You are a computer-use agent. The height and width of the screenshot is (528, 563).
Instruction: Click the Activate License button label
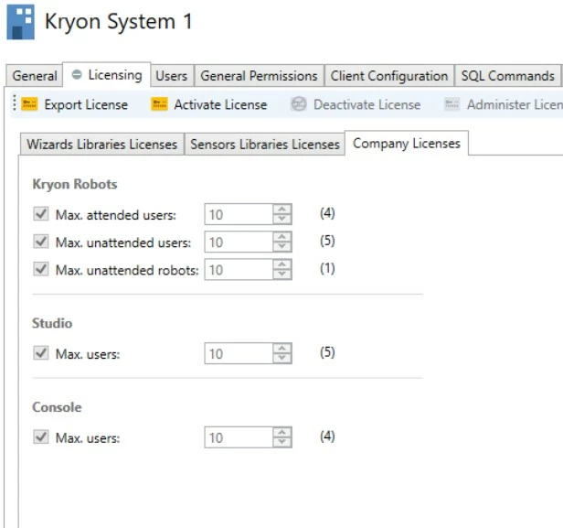coord(220,104)
